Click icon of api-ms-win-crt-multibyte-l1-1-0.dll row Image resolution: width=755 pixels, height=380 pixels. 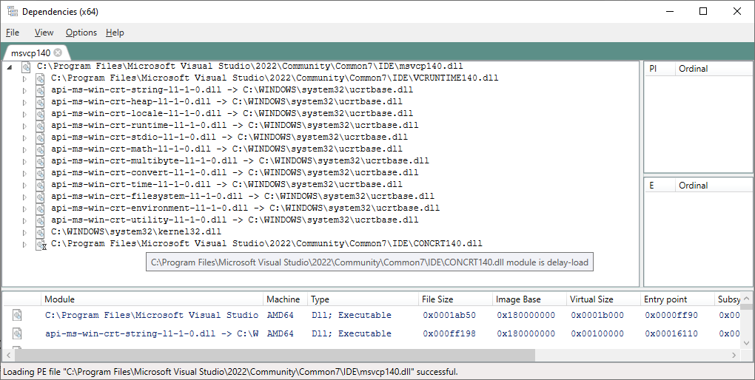coord(41,161)
